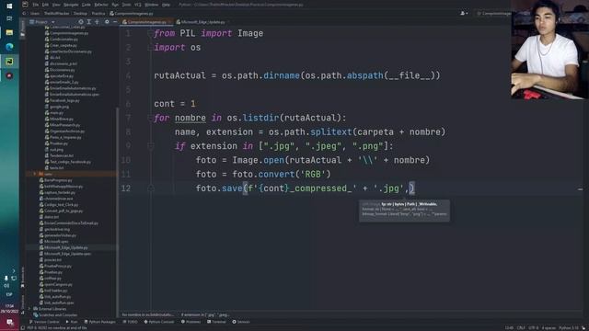The height and width of the screenshot is (331, 589).
Task: Open the File menu
Action: point(36,5)
